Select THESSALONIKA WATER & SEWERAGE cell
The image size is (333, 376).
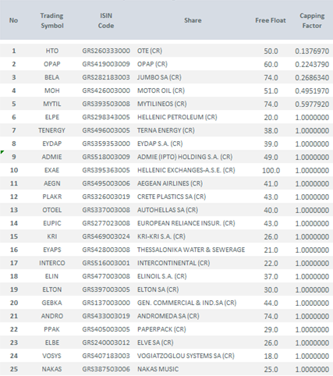[191, 250]
